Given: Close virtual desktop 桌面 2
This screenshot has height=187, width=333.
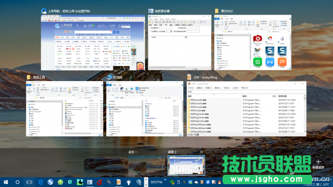Looking at the screenshot, I should click(x=201, y=152).
